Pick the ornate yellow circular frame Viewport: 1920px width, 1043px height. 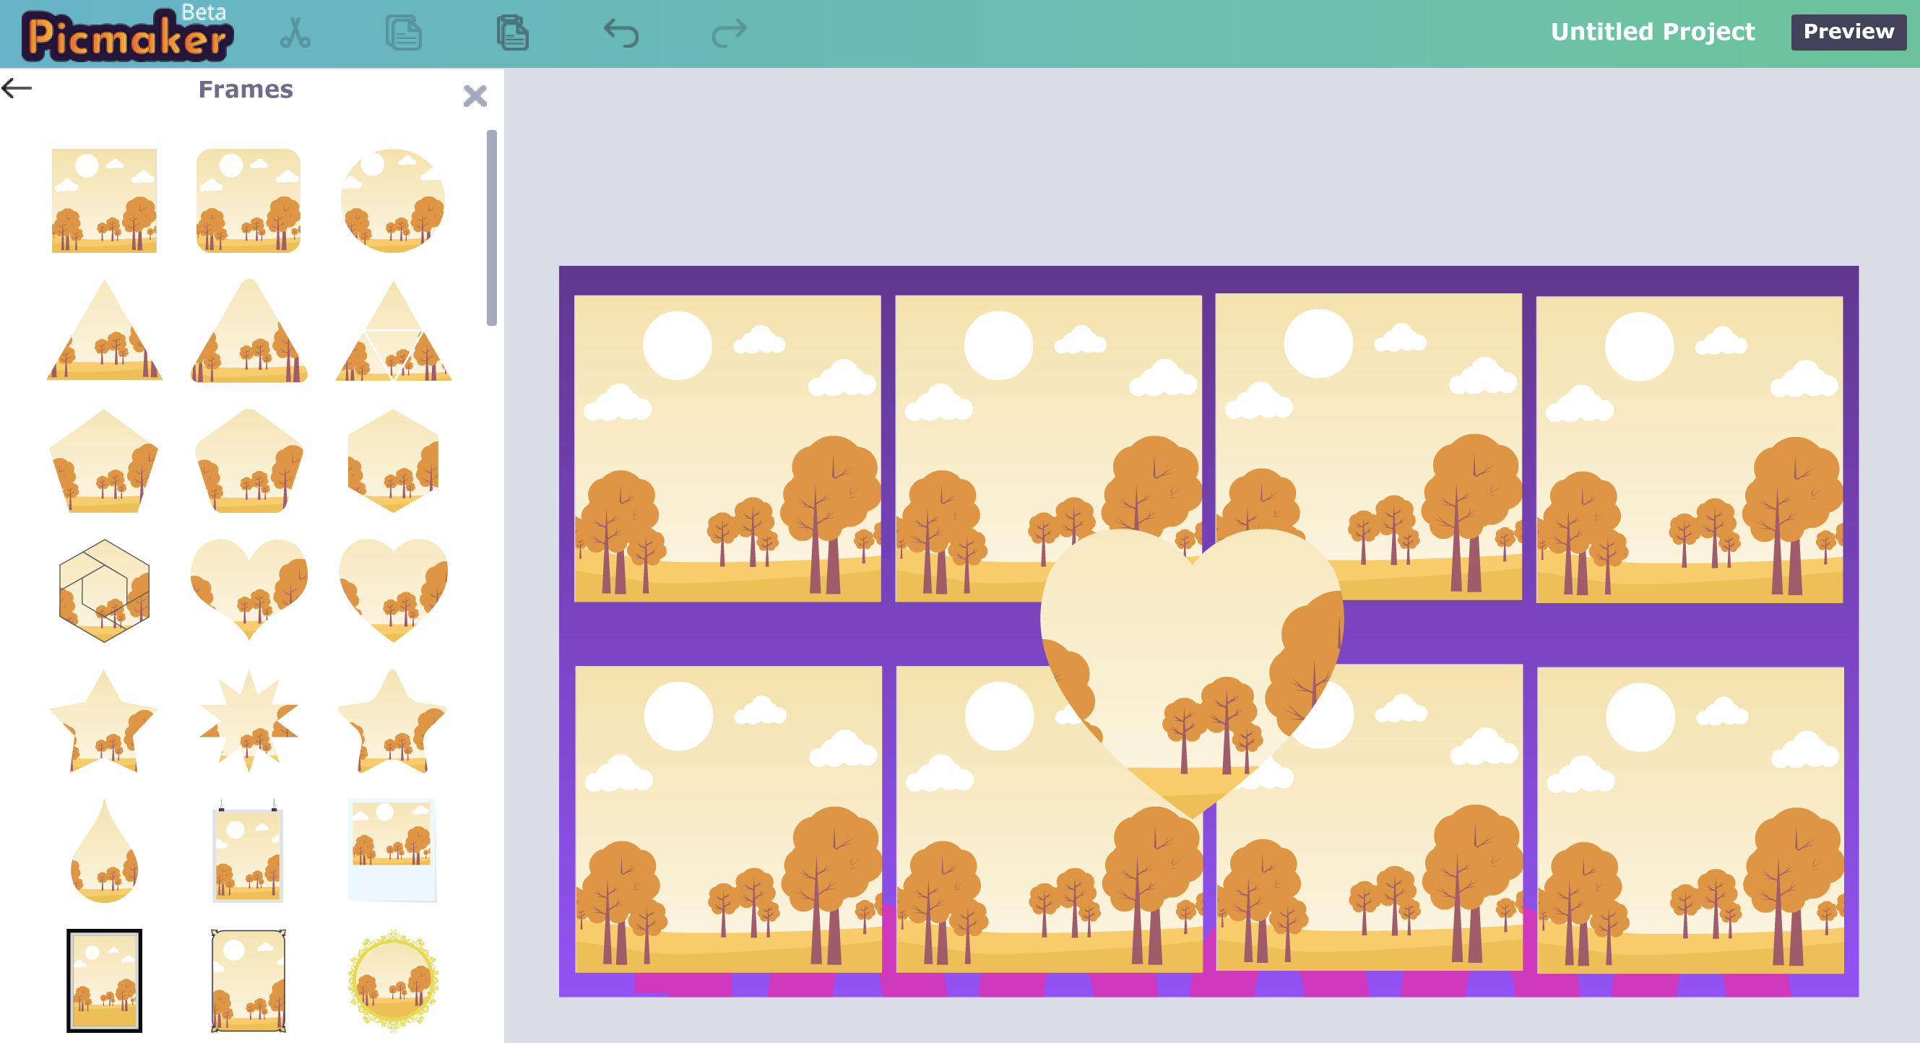(393, 980)
